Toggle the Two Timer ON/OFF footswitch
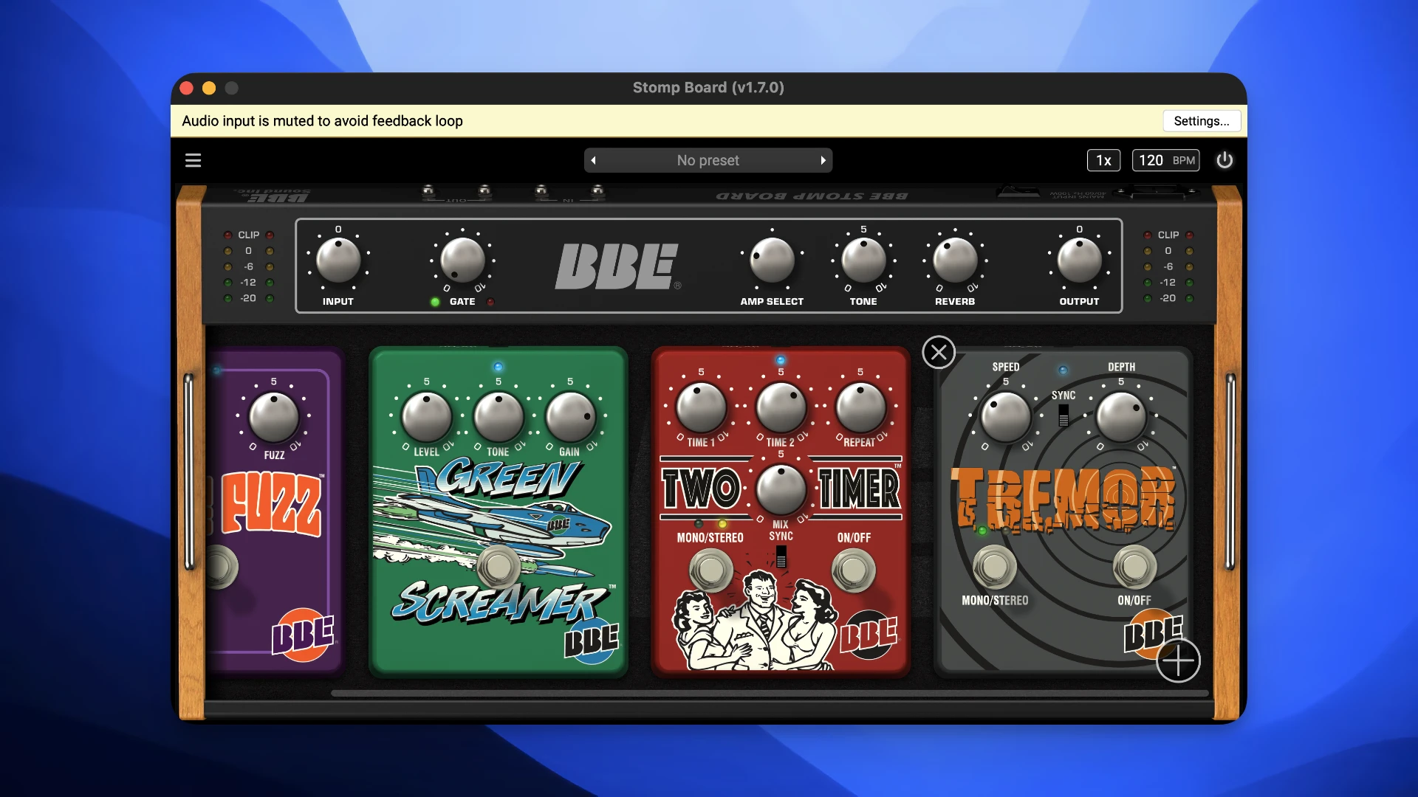 [854, 570]
